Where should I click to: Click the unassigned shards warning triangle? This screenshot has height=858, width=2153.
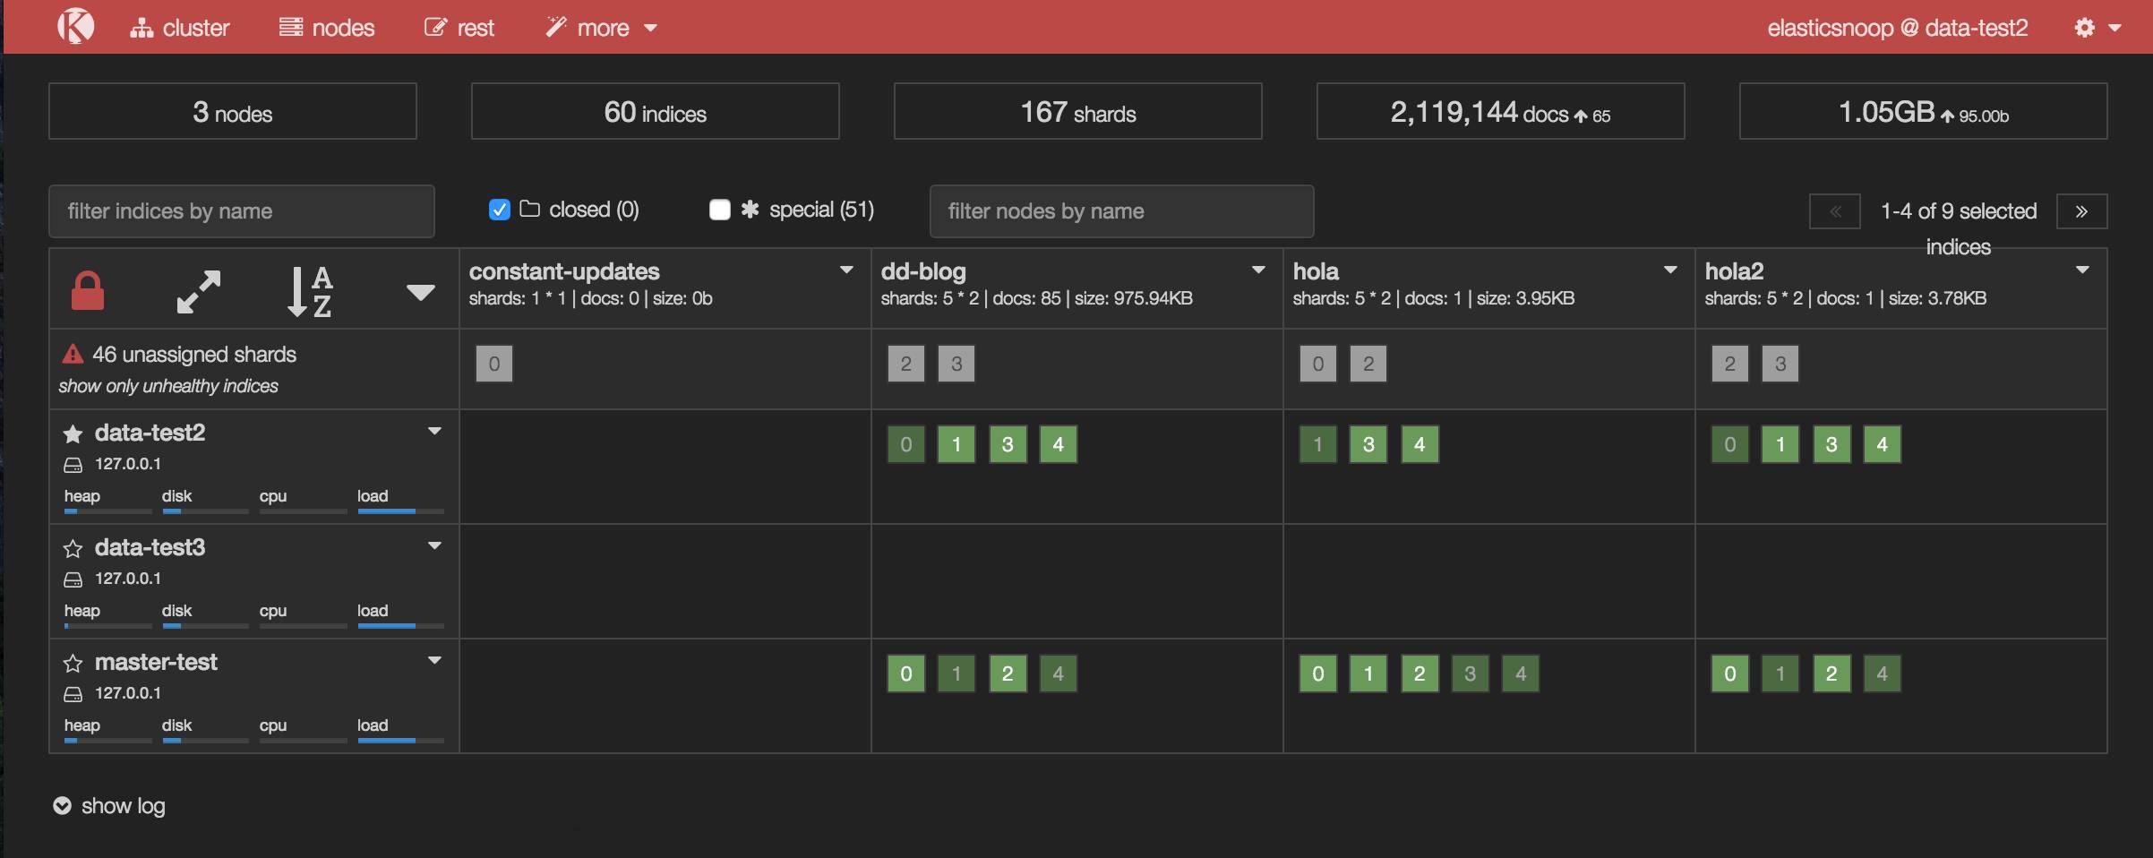click(x=73, y=355)
